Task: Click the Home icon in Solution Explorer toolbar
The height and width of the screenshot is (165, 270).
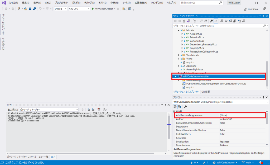Action: coord(184,21)
